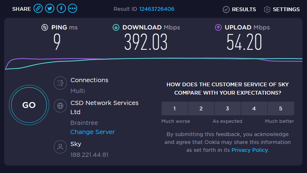Open Result ID 12463726406 link
Viewport: 307px width, 173px height.
click(157, 9)
